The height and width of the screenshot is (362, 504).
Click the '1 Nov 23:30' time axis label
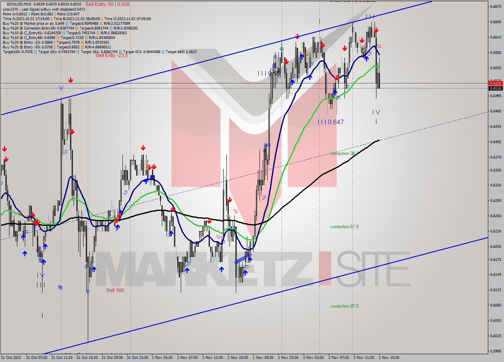tap(288, 358)
